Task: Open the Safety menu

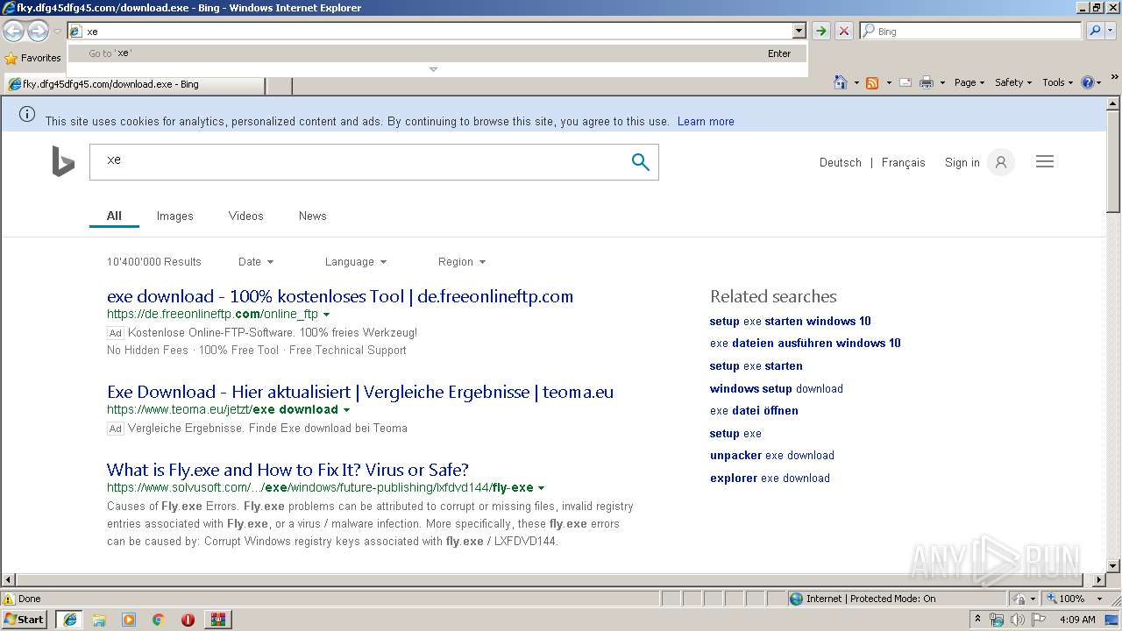Action: [x=1013, y=82]
